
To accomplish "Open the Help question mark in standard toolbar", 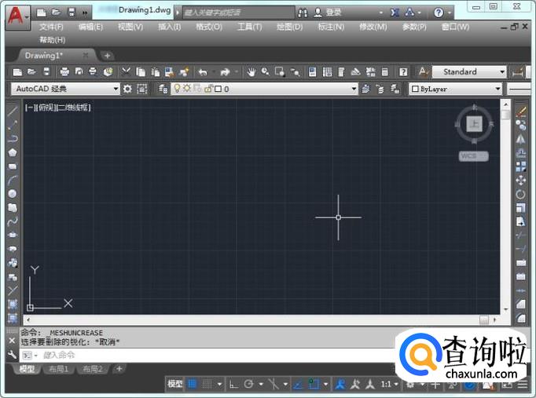I will [x=403, y=72].
